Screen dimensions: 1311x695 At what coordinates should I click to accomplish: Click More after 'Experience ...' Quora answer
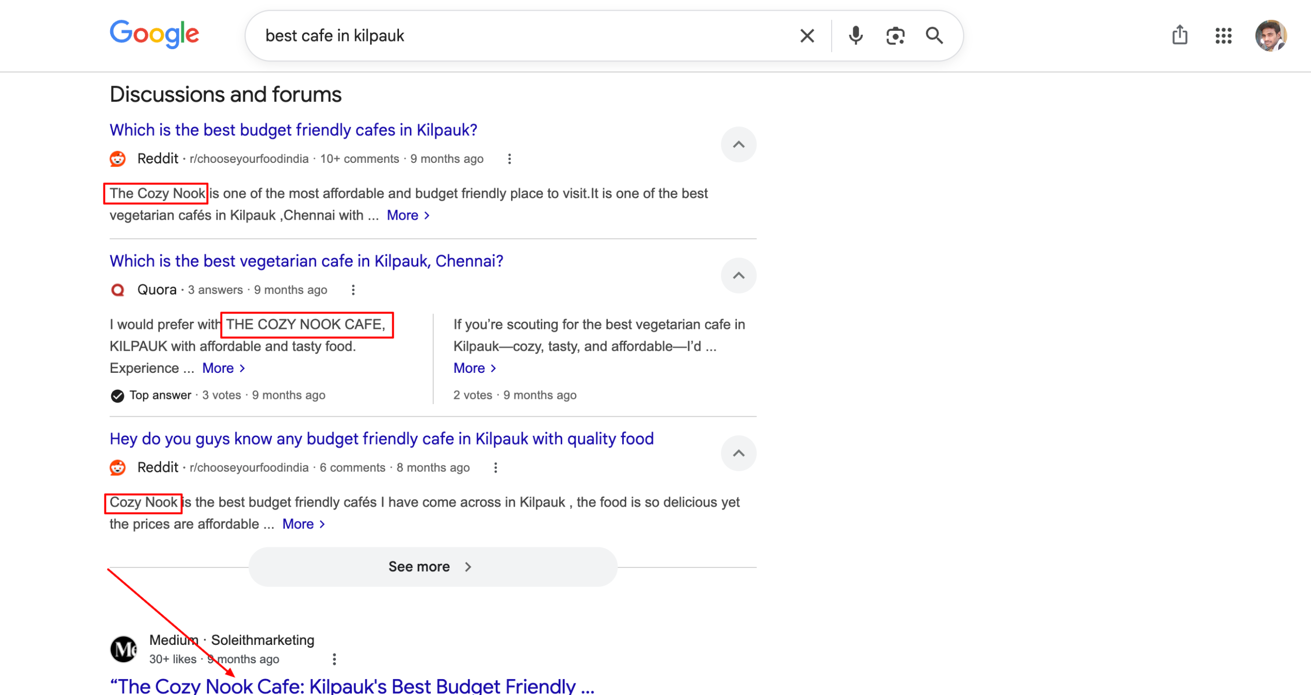click(x=223, y=368)
